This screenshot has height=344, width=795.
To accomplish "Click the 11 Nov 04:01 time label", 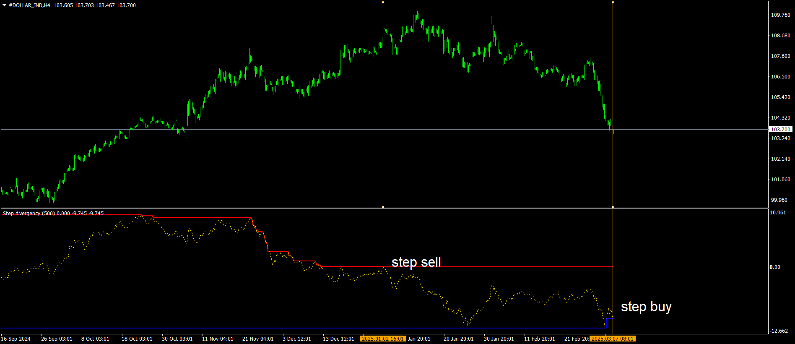I will [218, 339].
